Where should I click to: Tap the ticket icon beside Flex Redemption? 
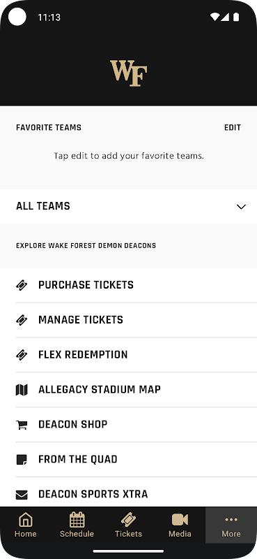click(22, 355)
